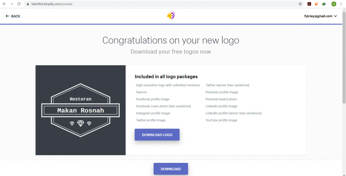Viewport: 346px width, 176px height.
Task: Click the browser forward arrow
Action: point(12,4)
